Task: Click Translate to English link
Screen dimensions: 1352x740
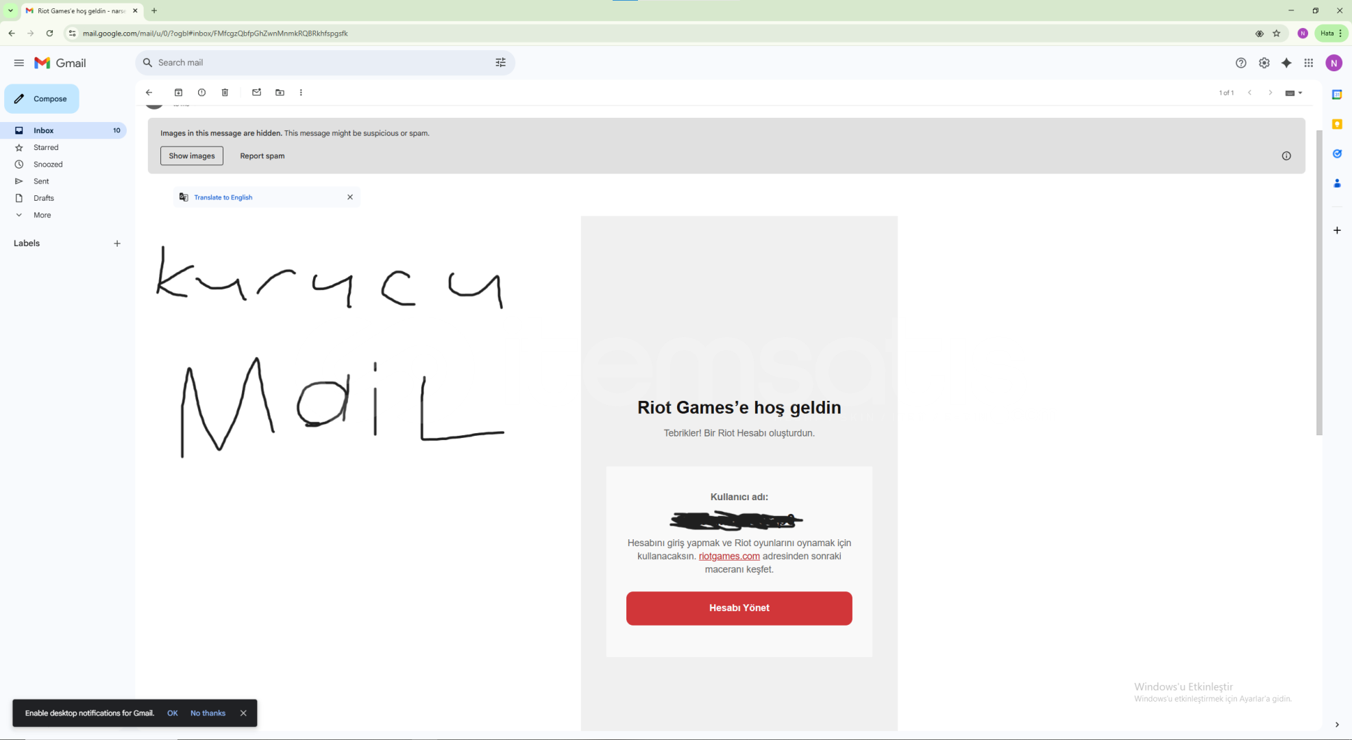Action: 223,197
